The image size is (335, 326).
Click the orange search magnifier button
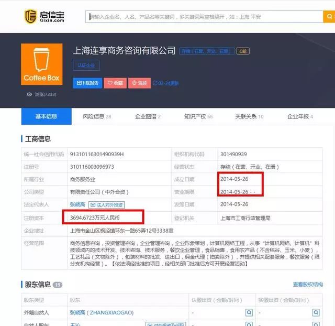point(329,16)
